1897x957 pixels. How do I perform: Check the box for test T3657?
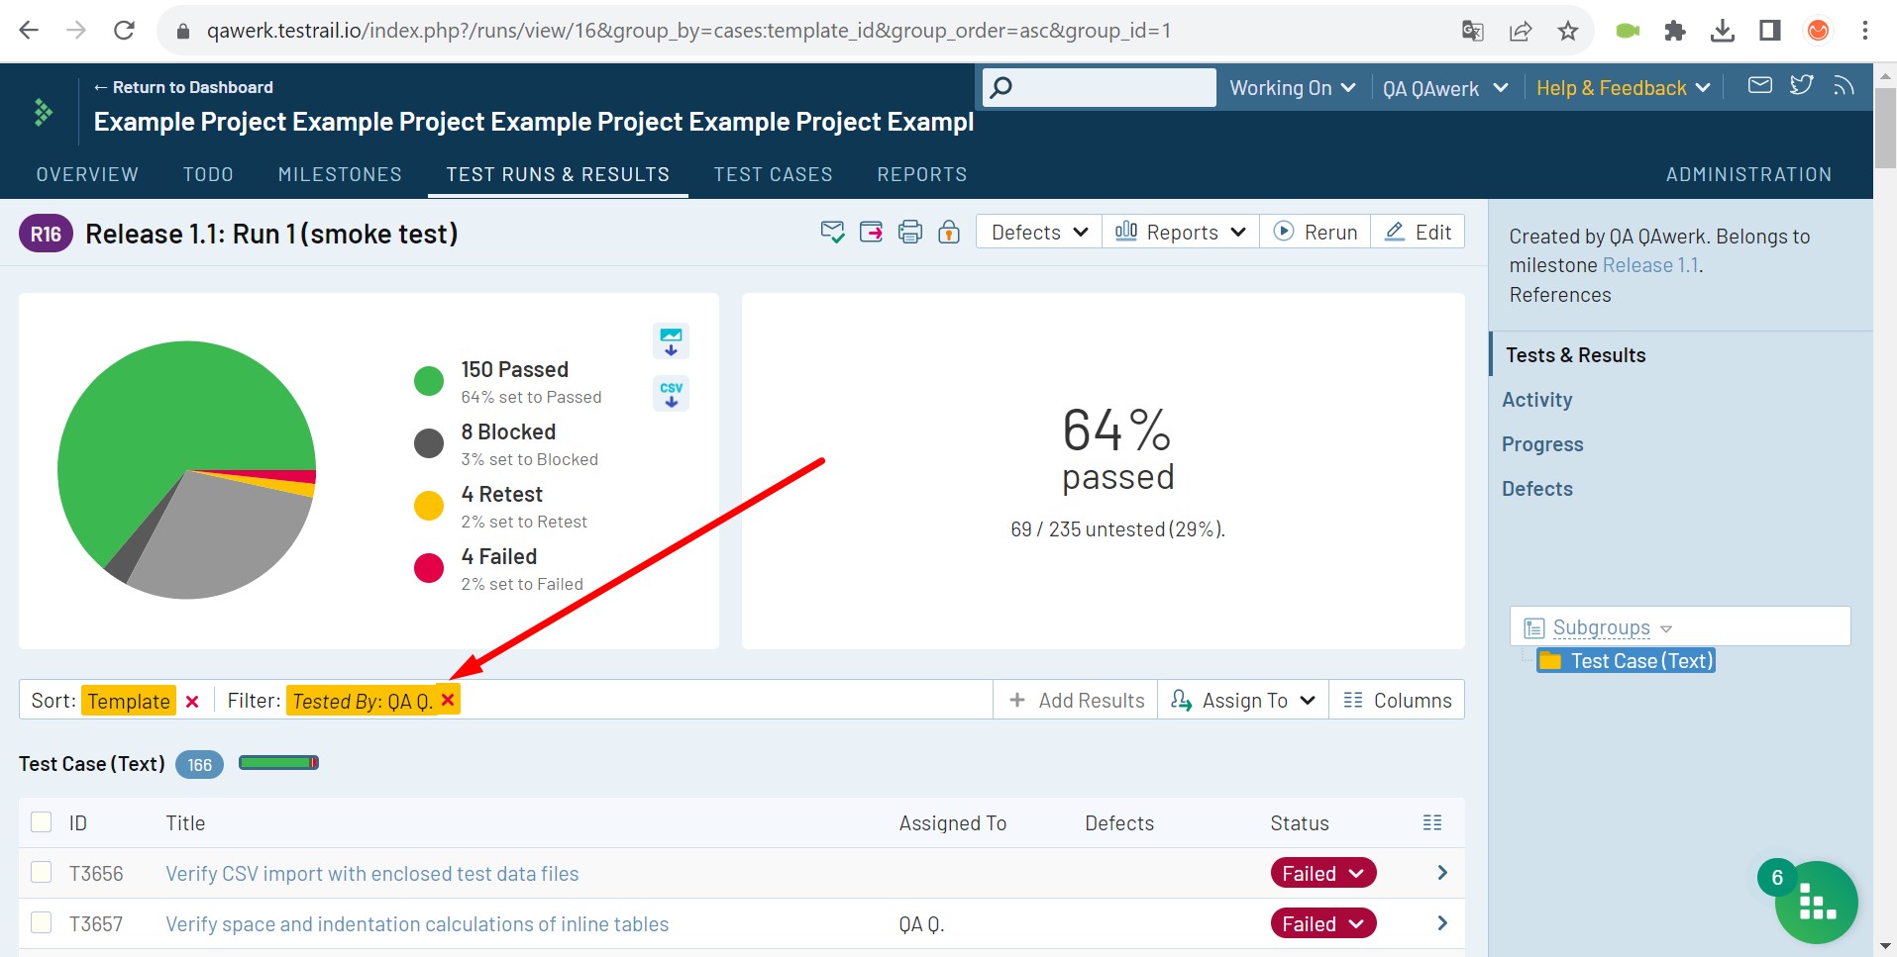point(42,923)
